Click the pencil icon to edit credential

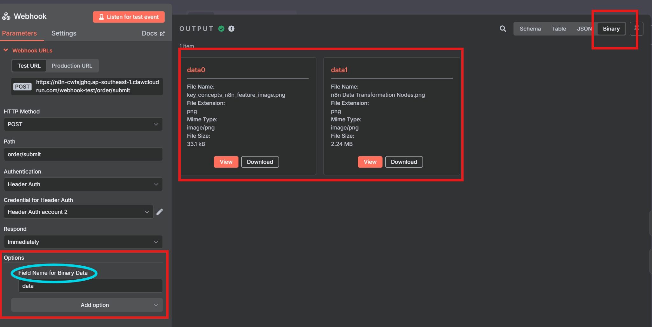(160, 212)
